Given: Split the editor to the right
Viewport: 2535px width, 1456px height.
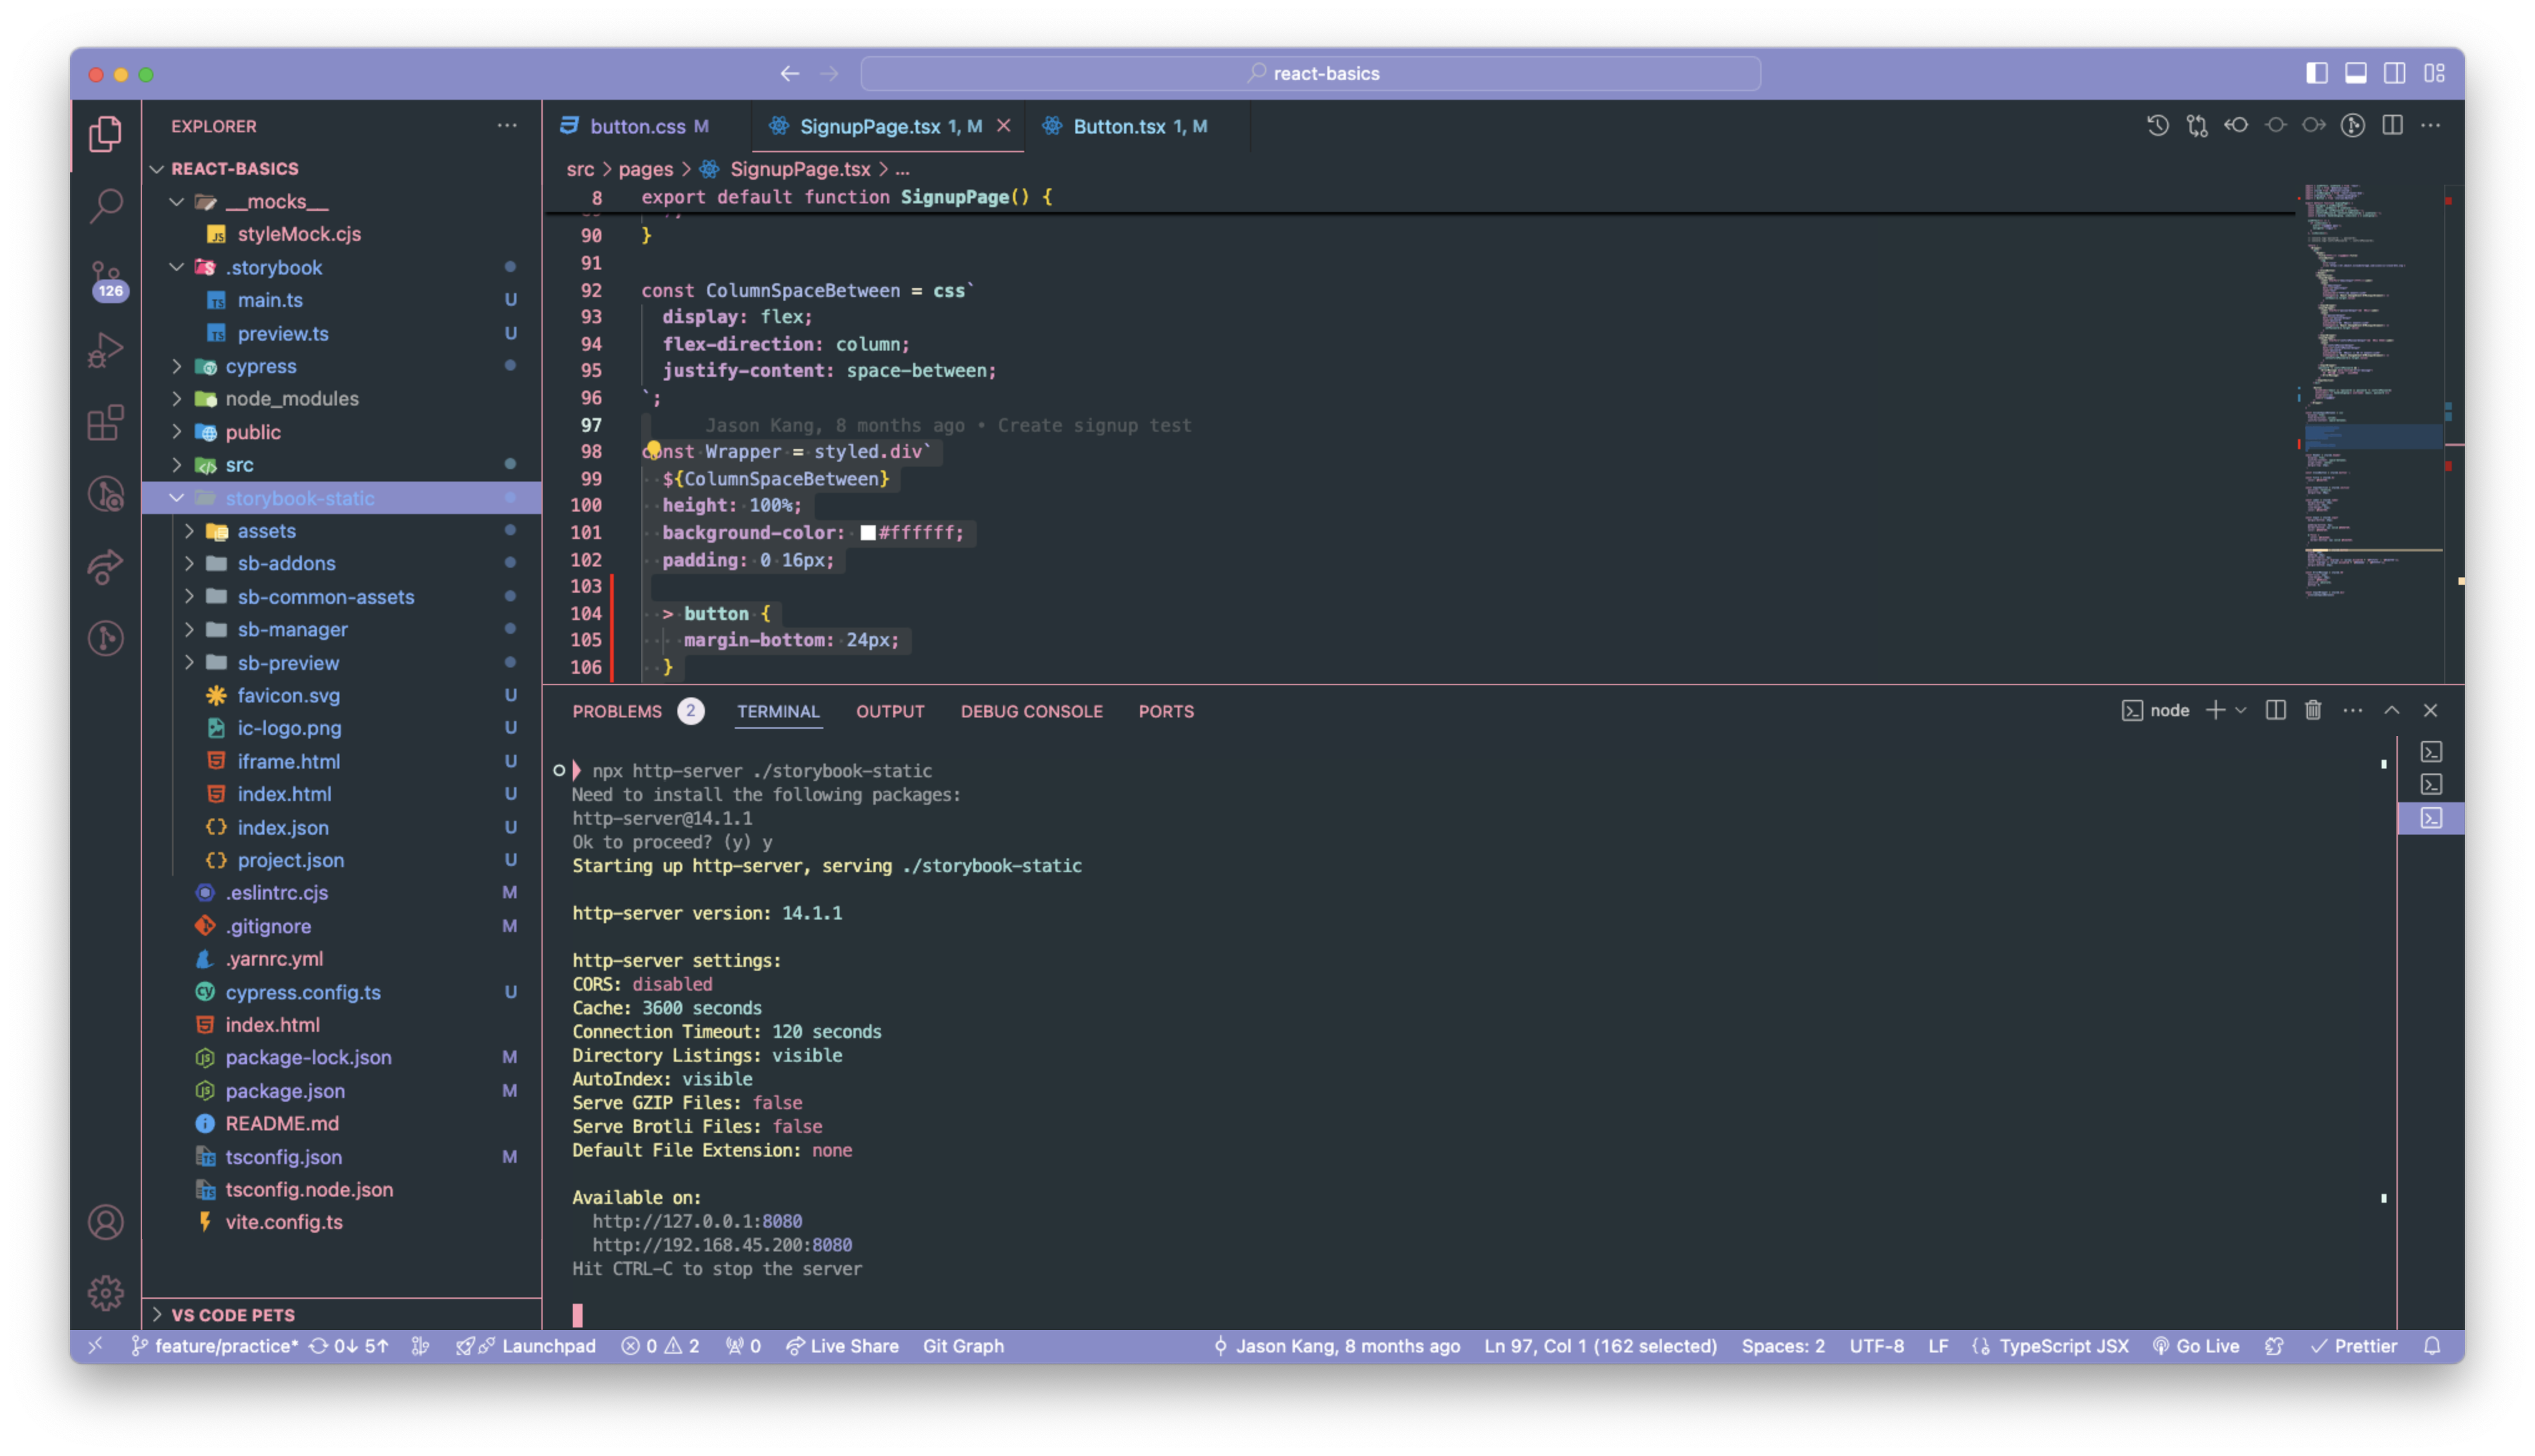Looking at the screenshot, I should 2392,126.
